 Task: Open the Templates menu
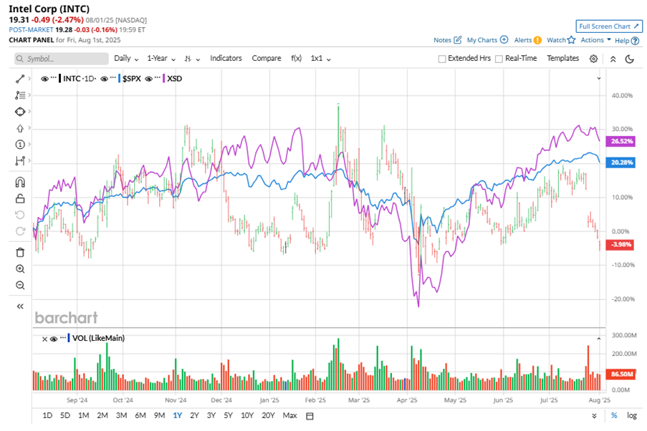[x=563, y=58]
